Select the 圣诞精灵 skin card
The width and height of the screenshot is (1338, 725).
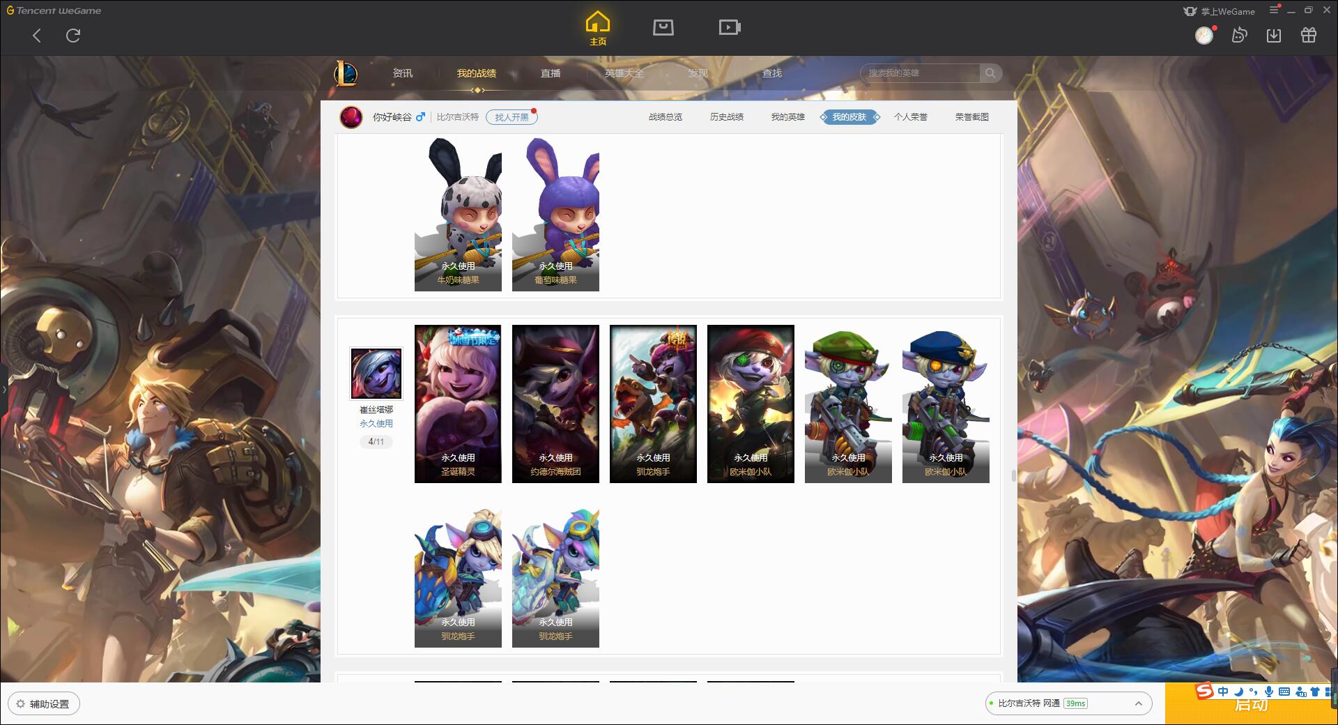tap(458, 404)
